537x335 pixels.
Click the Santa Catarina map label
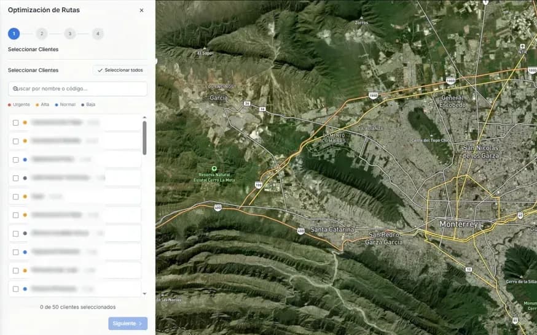pyautogui.click(x=332, y=229)
